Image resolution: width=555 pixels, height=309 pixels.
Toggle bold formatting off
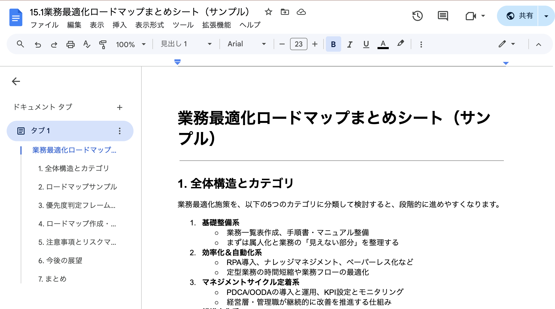(x=333, y=44)
